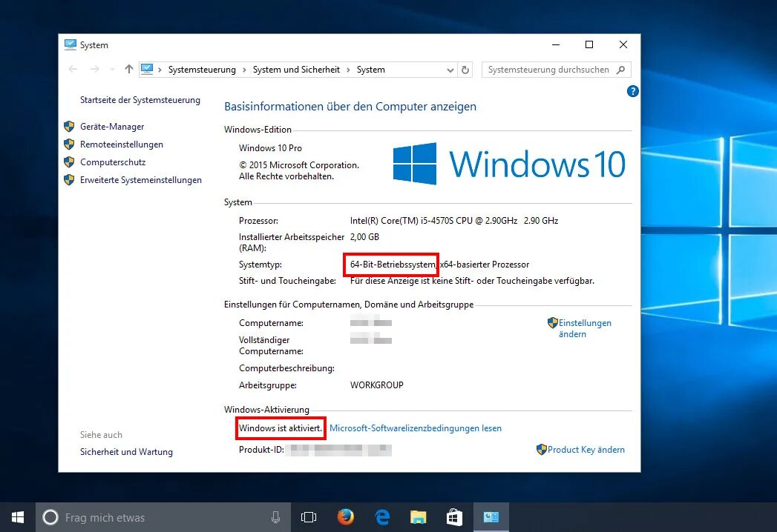Viewport: 777px width, 532px height.
Task: Click Product Key ändern link
Action: tap(586, 450)
